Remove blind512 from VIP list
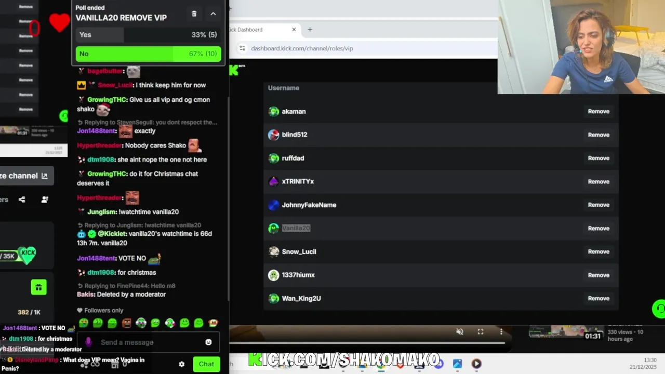 click(x=598, y=135)
